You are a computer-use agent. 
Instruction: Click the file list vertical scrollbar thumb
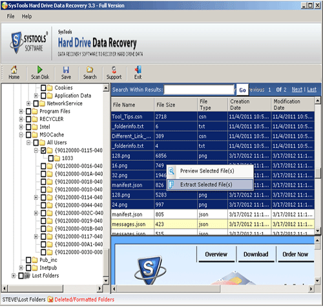(x=318, y=173)
